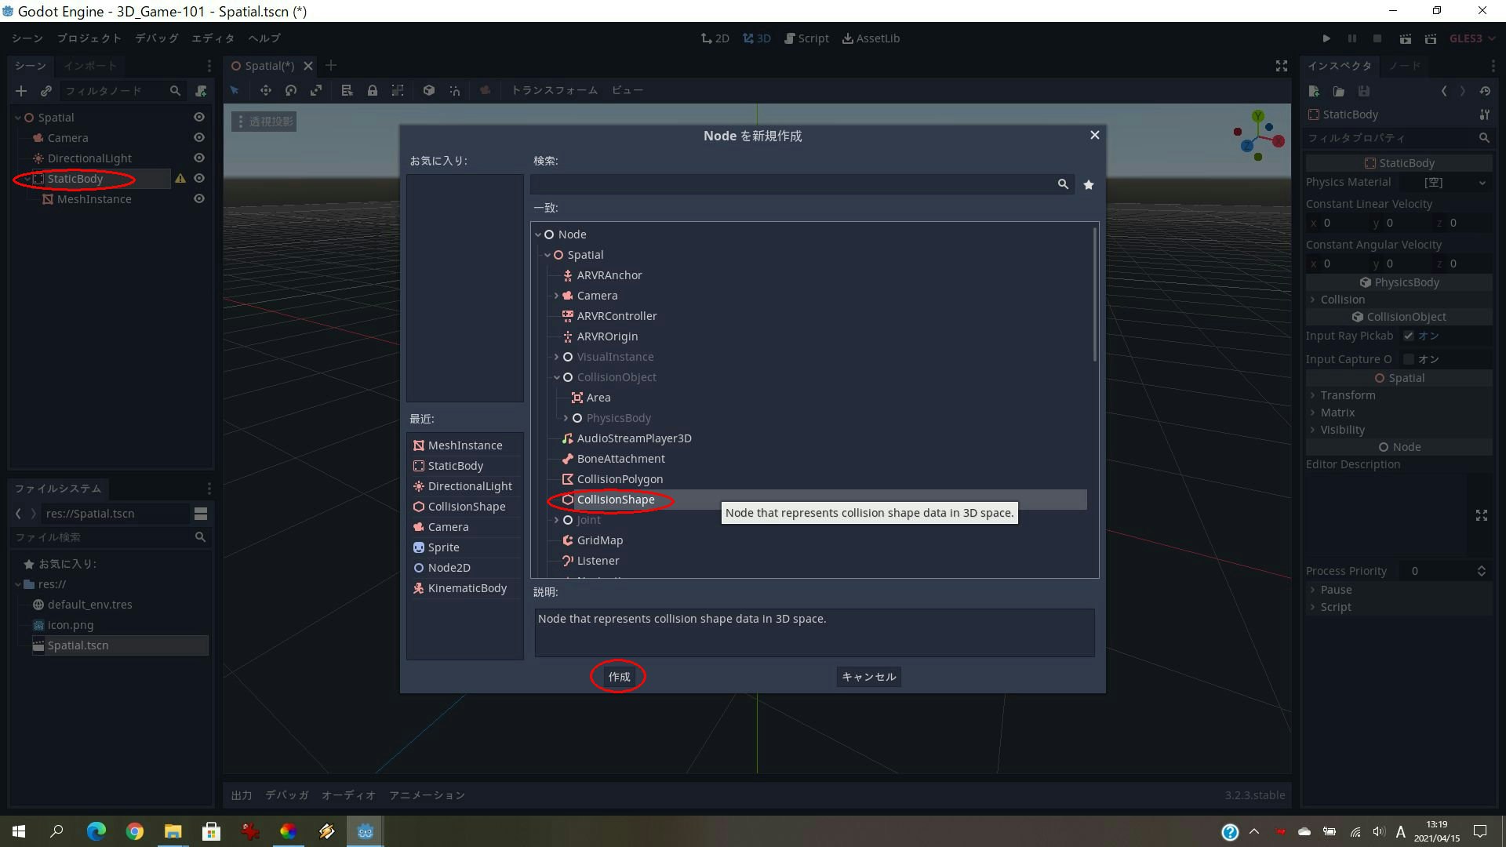Click the StaticBody configuration warning icon
Screen dimensions: 1506x847
click(180, 179)
